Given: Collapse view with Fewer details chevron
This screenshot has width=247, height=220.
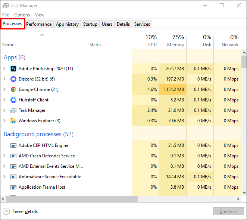Looking at the screenshot, I should (6, 211).
